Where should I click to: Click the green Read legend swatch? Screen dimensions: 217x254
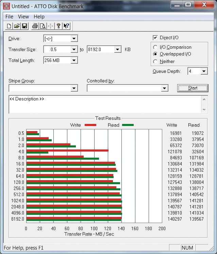point(128,125)
